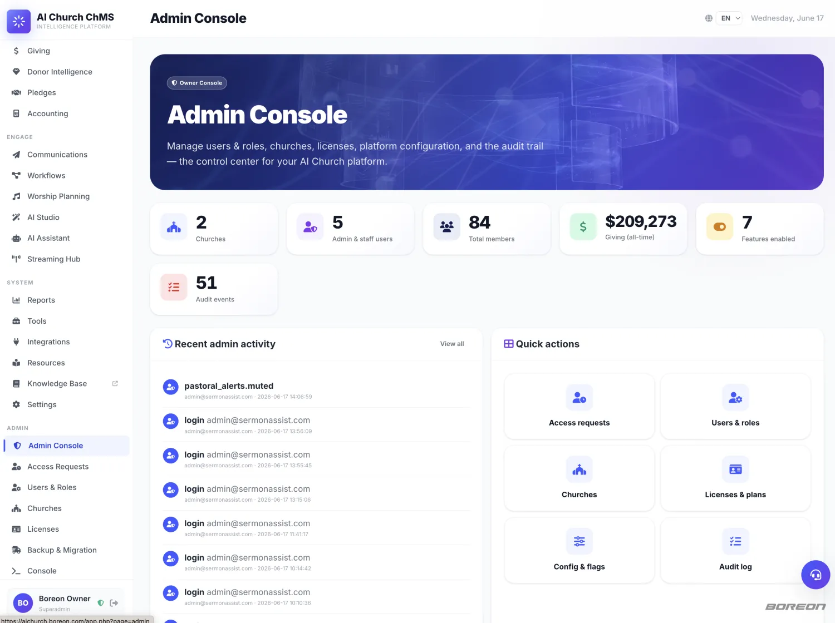Select the pastoral_alerts.muted activity entry

(x=316, y=390)
